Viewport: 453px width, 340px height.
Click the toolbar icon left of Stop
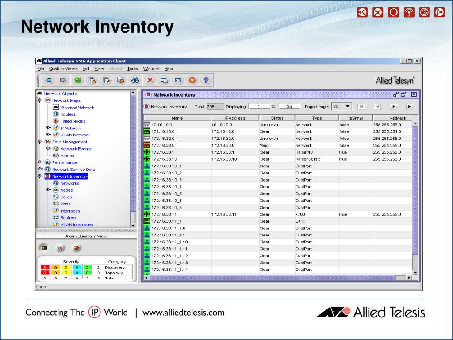coord(178,80)
